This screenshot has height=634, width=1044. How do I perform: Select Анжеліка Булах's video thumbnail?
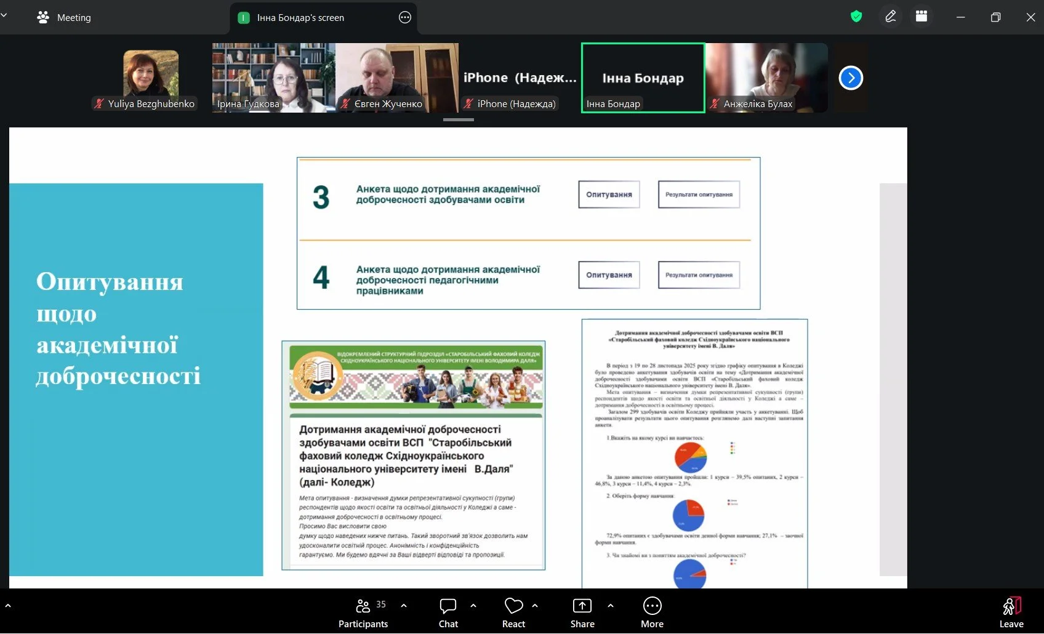(766, 78)
